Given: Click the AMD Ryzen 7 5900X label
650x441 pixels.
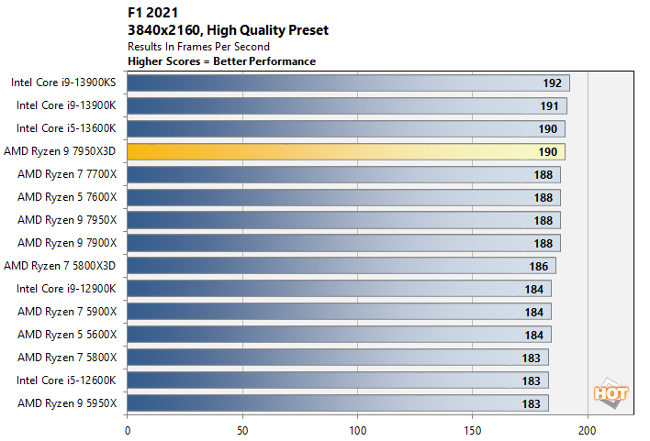Looking at the screenshot, I should pos(67,312).
